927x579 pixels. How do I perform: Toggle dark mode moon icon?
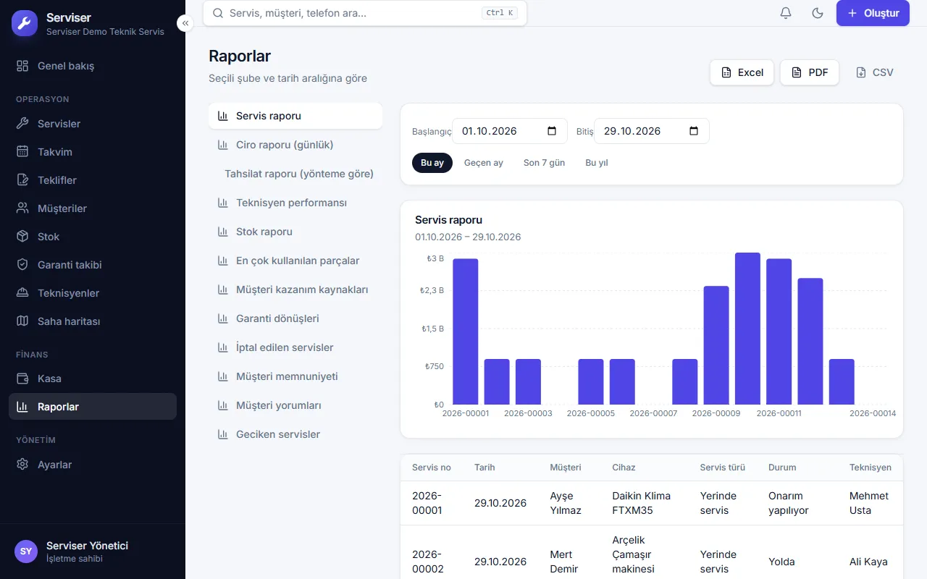818,13
